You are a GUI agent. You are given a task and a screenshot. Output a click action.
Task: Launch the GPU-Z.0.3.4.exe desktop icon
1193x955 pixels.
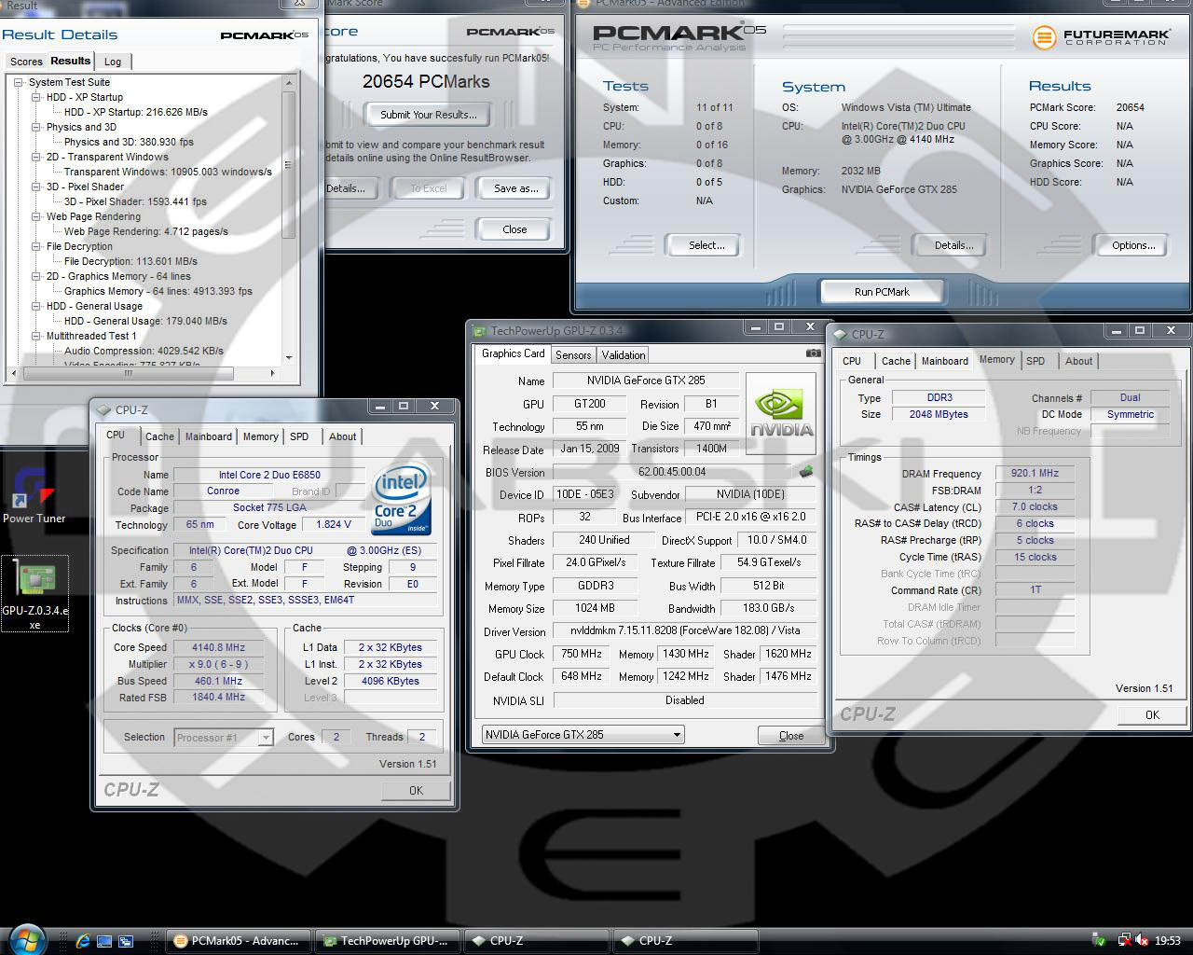tap(34, 594)
